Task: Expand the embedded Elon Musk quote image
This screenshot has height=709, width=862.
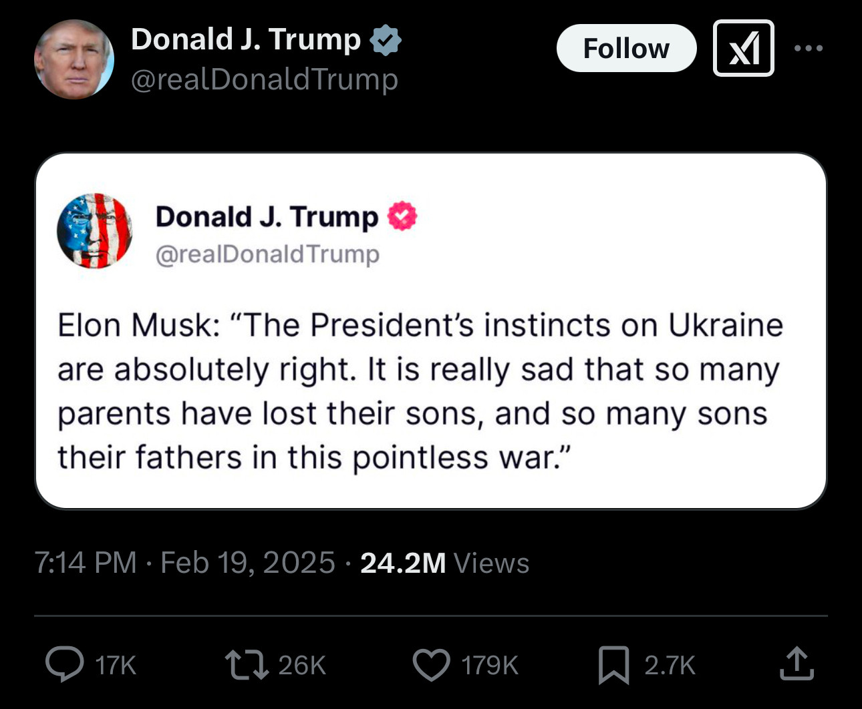Action: coord(431,330)
